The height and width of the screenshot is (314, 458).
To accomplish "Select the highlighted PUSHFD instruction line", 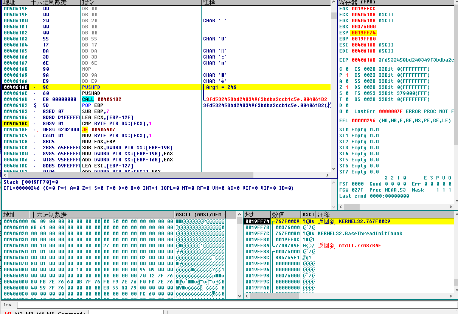I will coord(91,87).
